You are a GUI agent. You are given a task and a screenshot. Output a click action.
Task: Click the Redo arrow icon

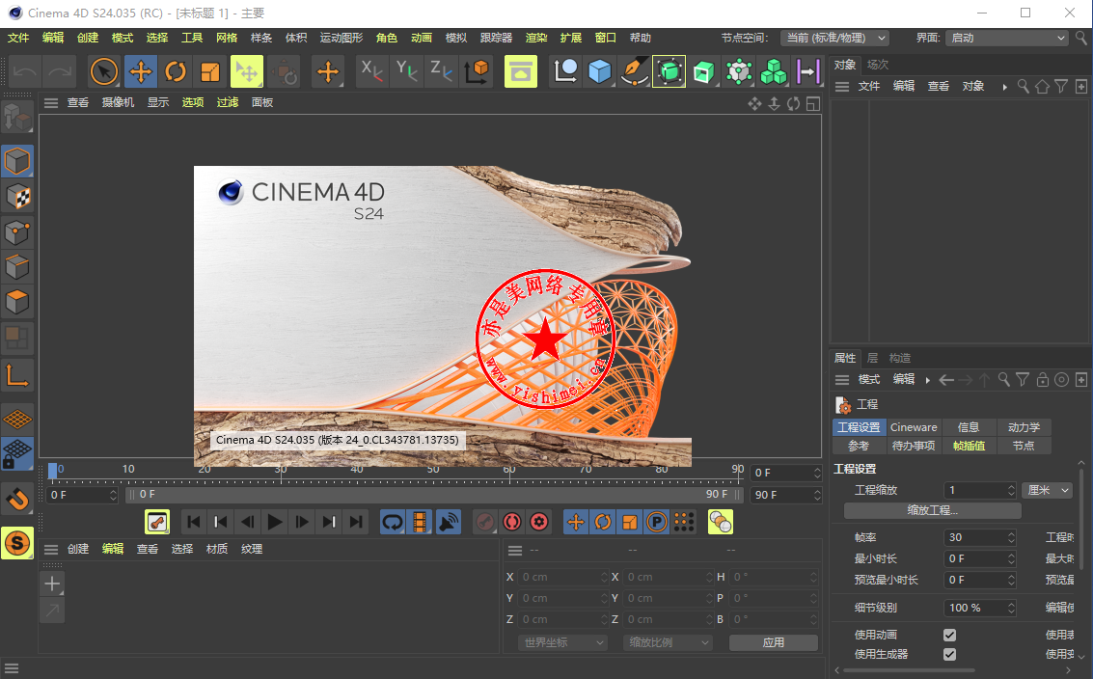pos(59,71)
